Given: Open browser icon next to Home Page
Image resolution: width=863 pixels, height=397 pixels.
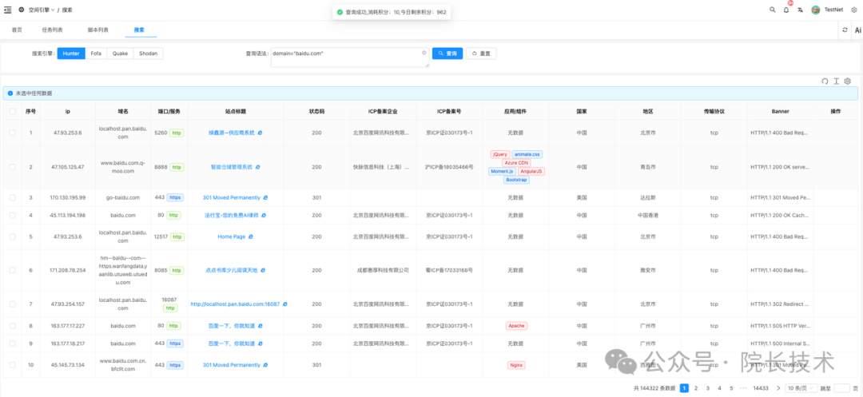Looking at the screenshot, I should [x=250, y=236].
